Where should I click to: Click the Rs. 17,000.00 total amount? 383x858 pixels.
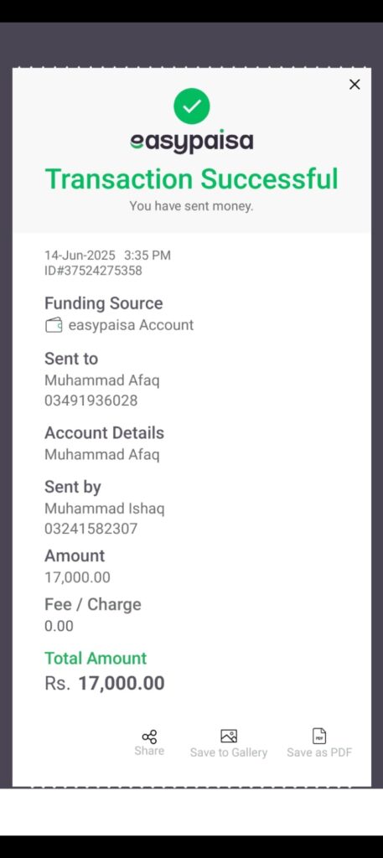tap(105, 684)
